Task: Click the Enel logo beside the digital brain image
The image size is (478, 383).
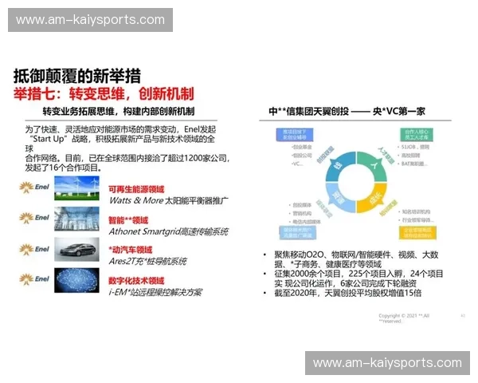Action: (34, 279)
